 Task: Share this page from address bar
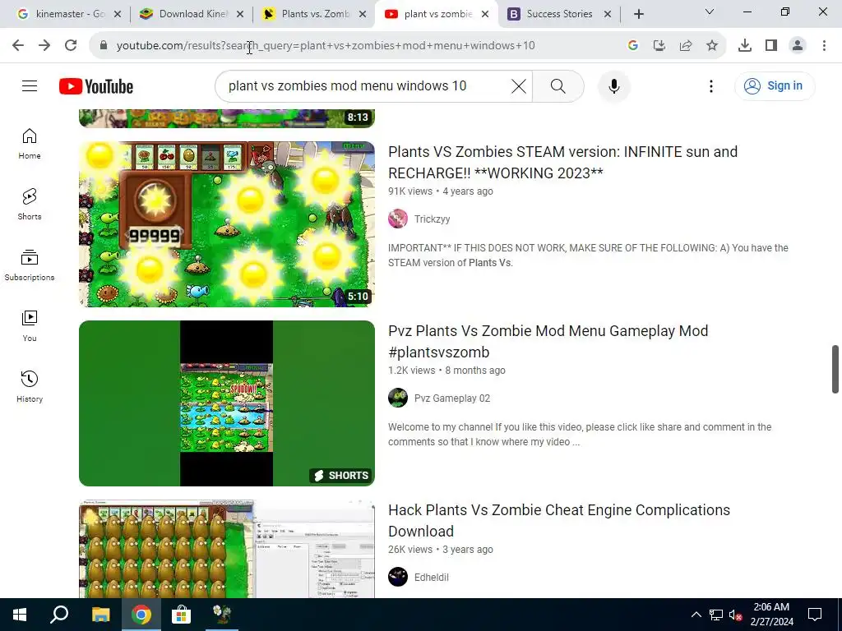pyautogui.click(x=685, y=46)
